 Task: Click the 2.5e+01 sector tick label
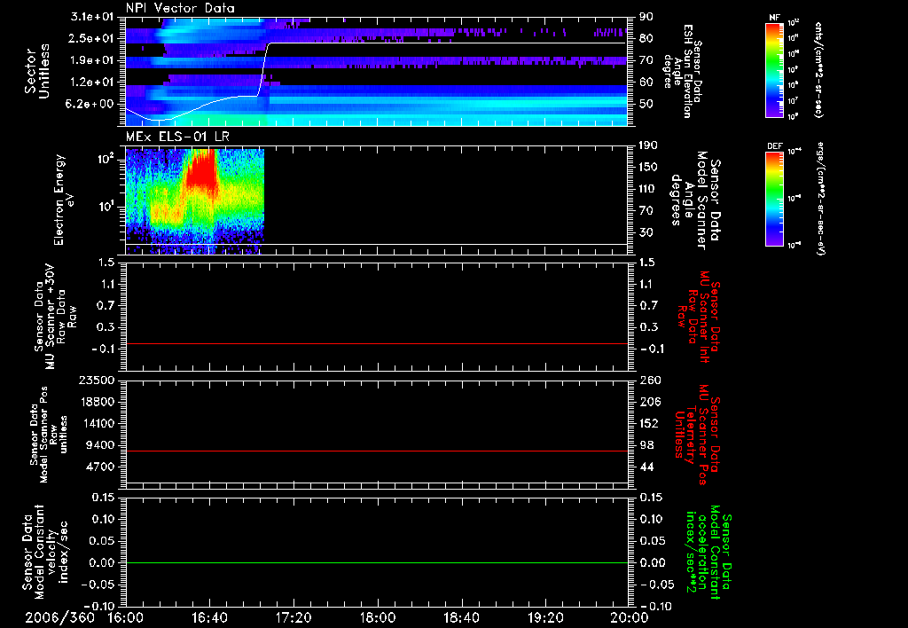92,38
